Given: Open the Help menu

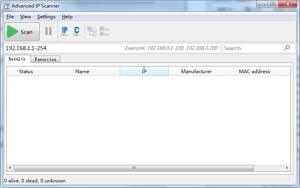Looking at the screenshot, I should 67,17.
